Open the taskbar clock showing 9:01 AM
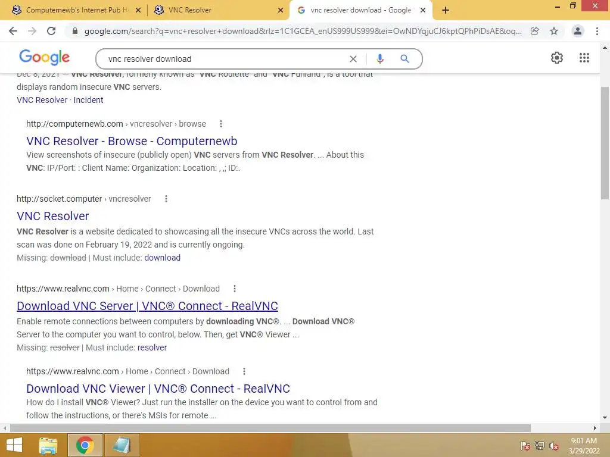 [584, 446]
